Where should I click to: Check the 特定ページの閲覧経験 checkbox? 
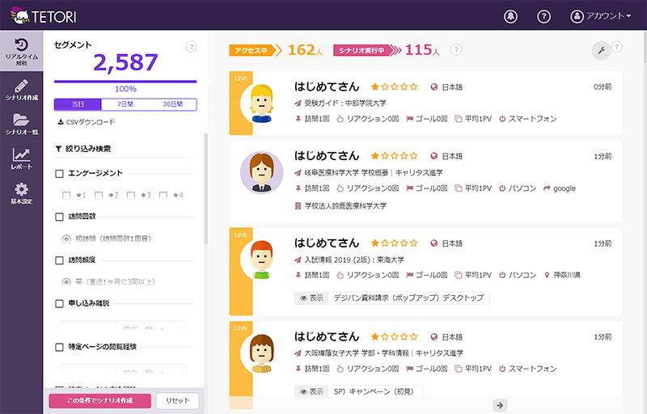click(x=59, y=347)
